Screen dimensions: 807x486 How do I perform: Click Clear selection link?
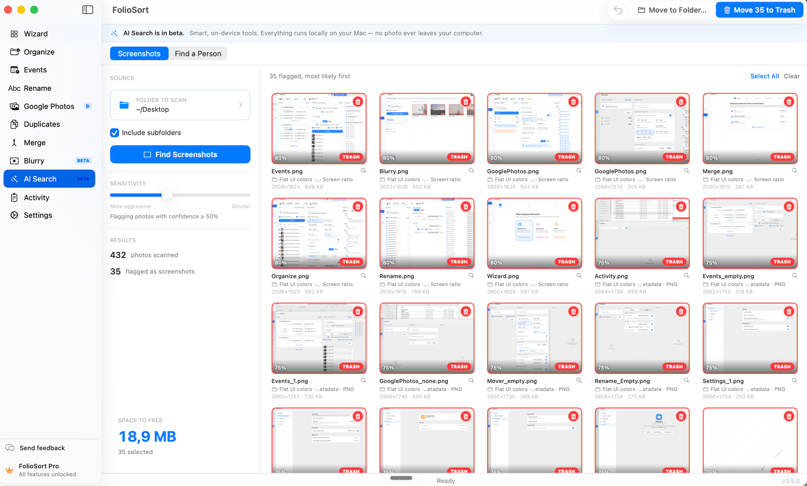coord(792,76)
